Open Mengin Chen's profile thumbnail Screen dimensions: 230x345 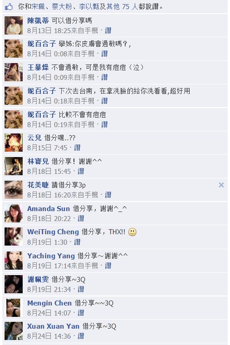coord(14,307)
